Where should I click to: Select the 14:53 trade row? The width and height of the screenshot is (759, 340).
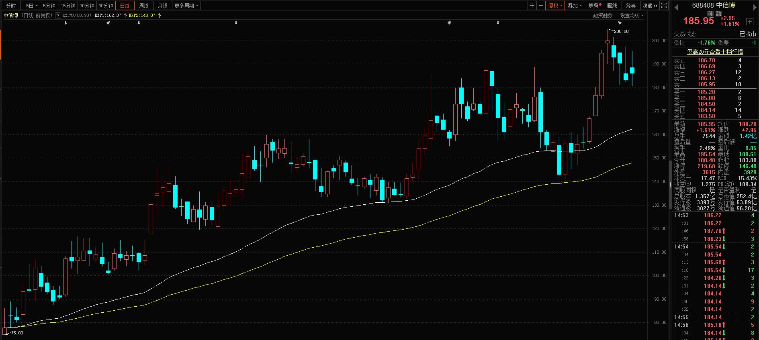pyautogui.click(x=715, y=216)
